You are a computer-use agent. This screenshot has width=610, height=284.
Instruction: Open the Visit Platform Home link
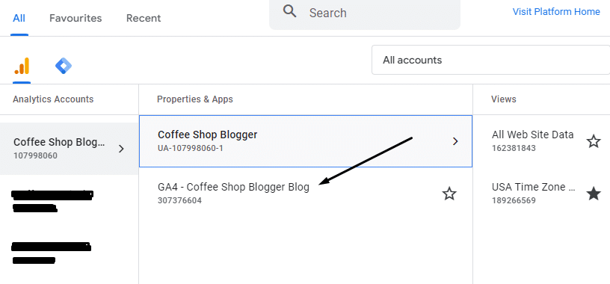[556, 12]
